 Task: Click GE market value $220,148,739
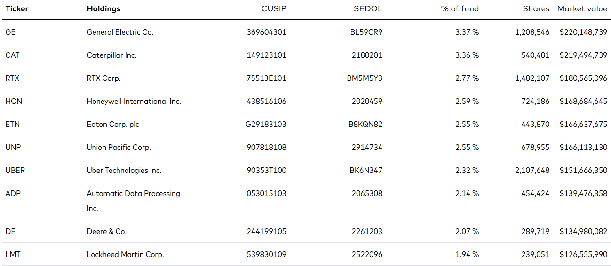pos(583,32)
